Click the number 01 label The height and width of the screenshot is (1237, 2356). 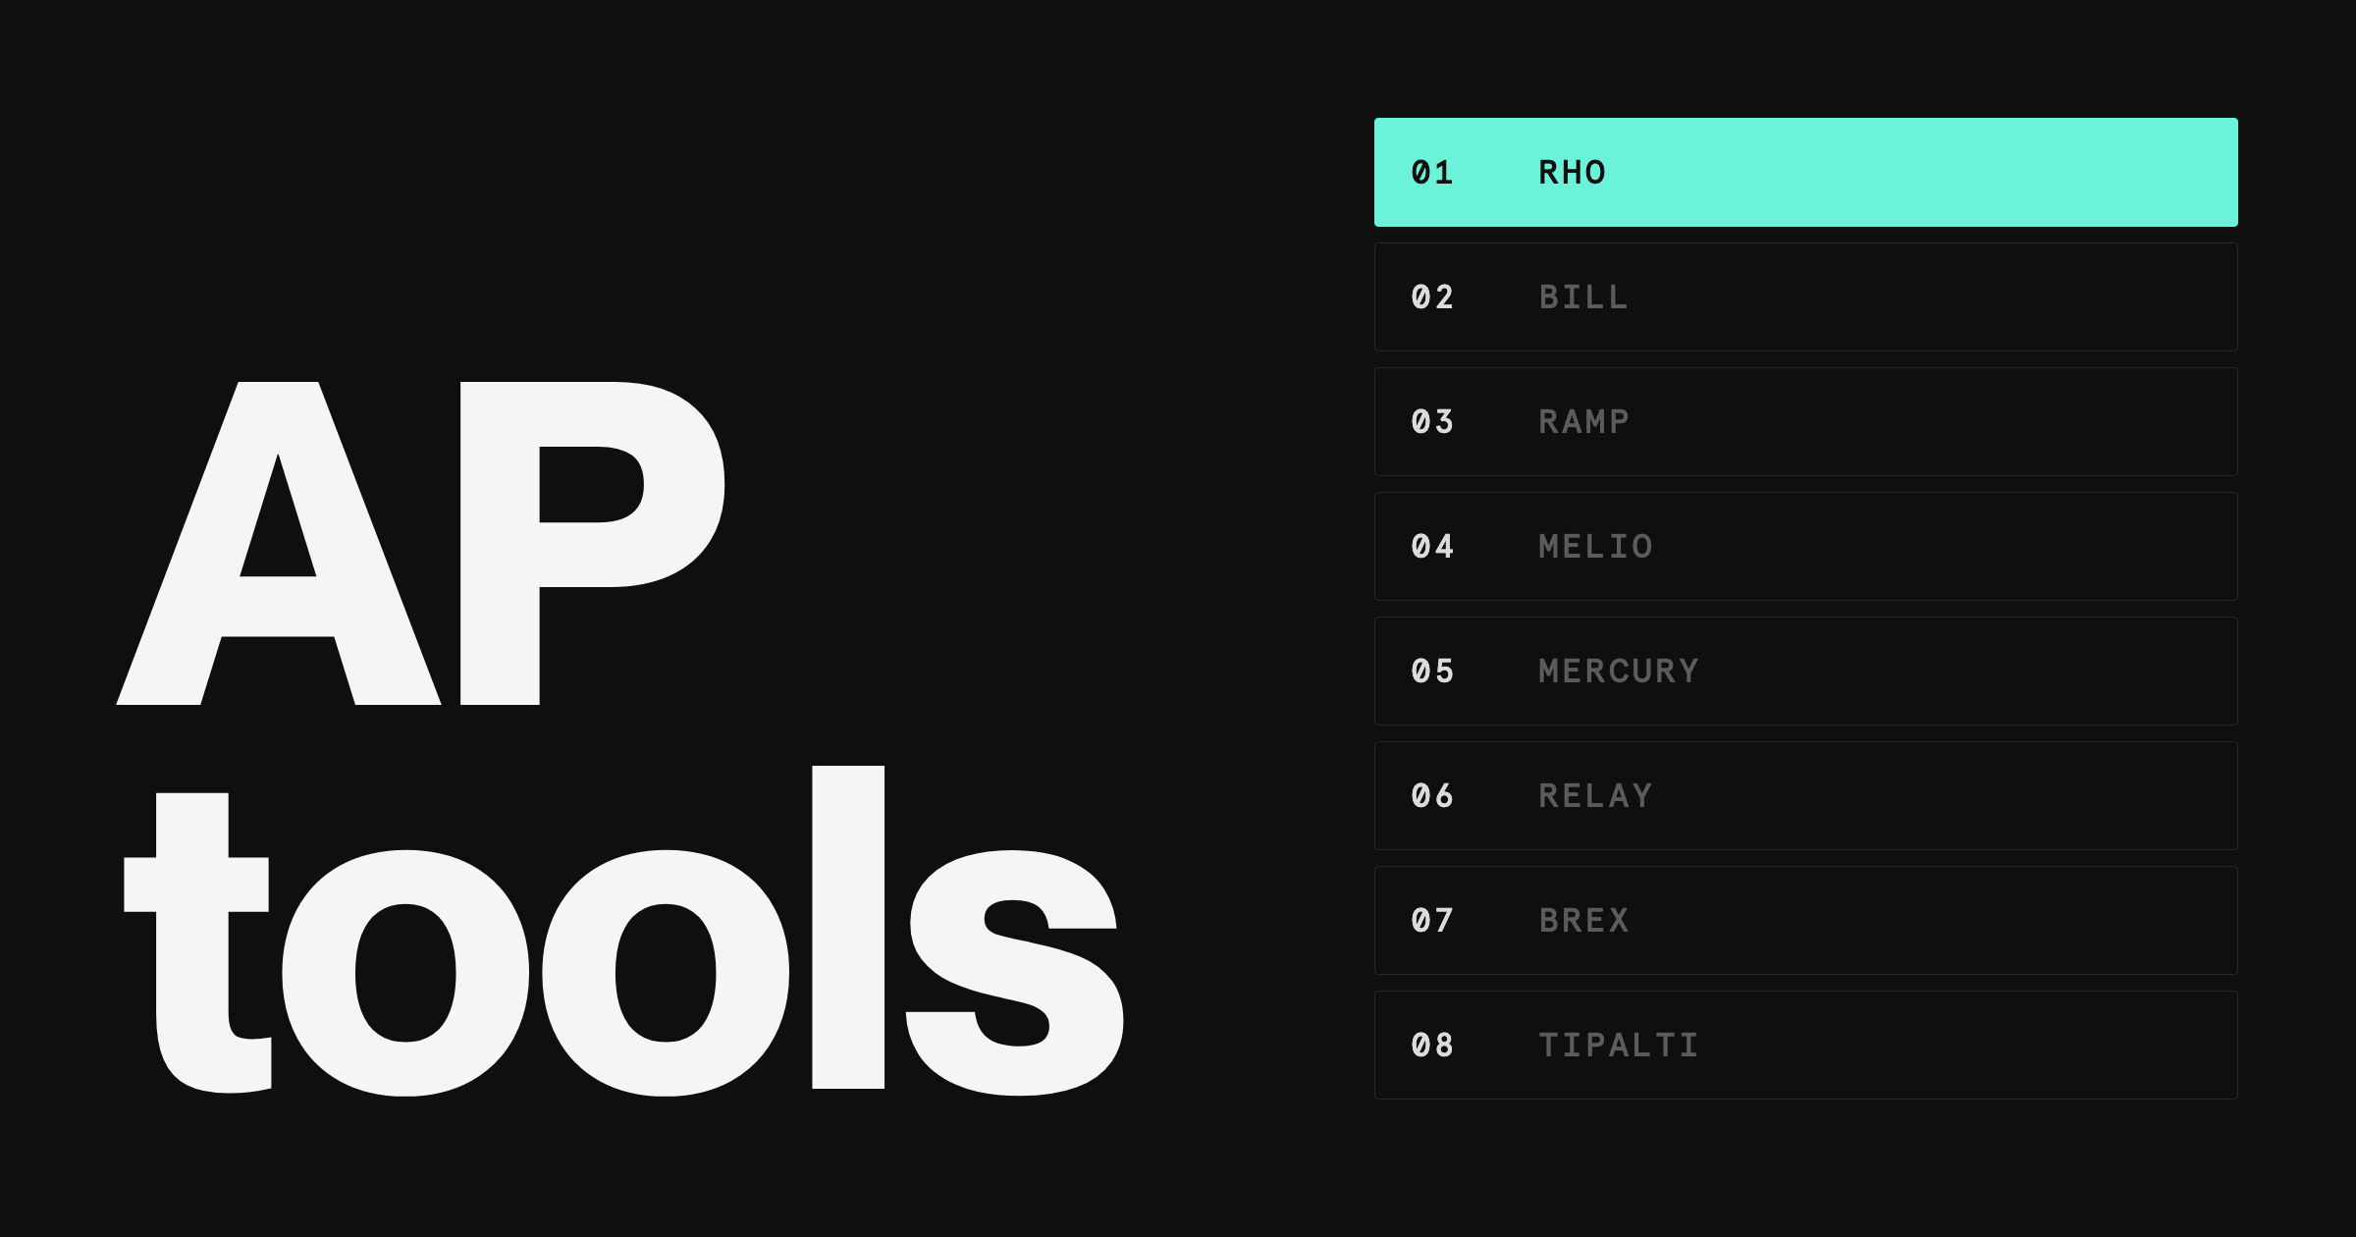point(1432,173)
